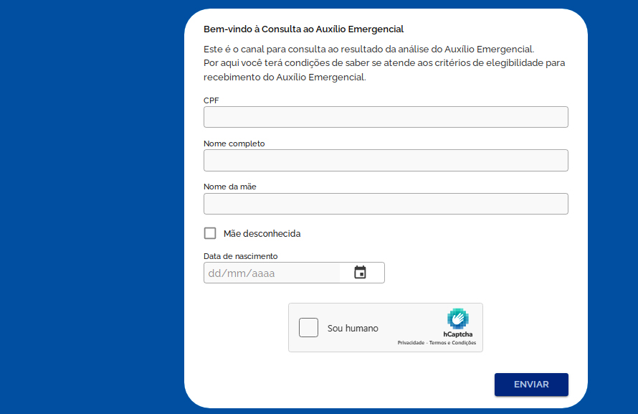
Task: Click the Data de nascimento date field
Action: point(294,273)
